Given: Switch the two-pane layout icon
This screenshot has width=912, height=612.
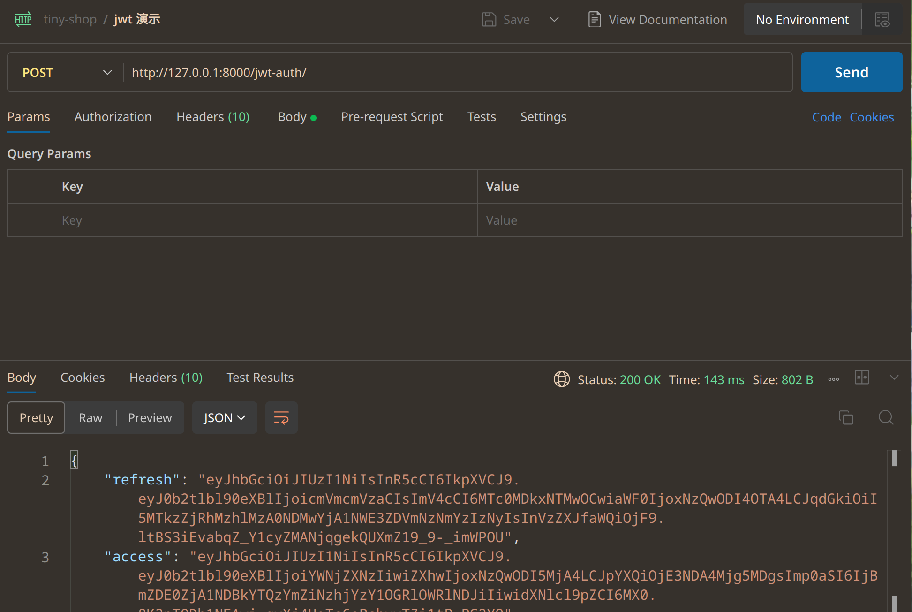Looking at the screenshot, I should (x=862, y=378).
